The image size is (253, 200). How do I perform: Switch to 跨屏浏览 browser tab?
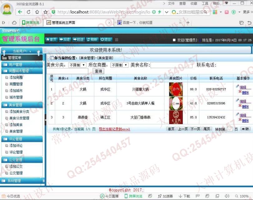[x=31, y=22]
